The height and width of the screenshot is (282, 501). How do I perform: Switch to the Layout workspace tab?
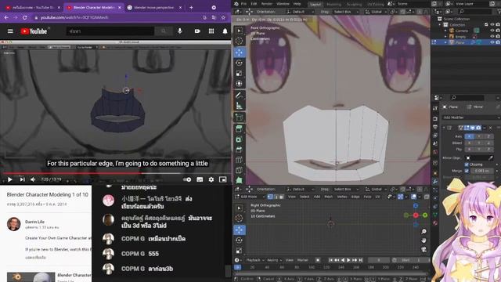click(315, 4)
